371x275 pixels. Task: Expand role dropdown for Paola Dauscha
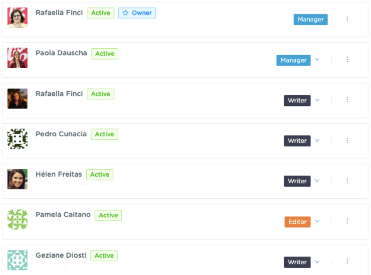tap(317, 59)
